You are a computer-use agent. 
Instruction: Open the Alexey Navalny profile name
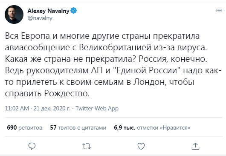click(x=49, y=11)
